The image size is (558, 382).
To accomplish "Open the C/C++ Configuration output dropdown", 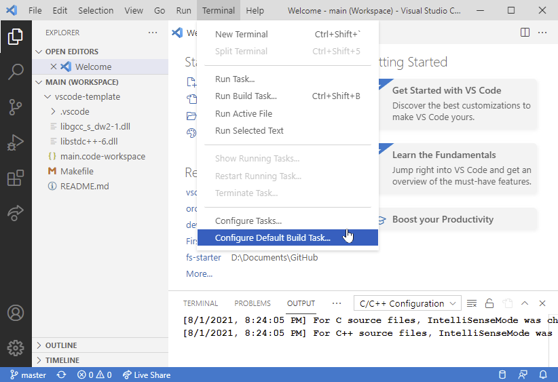I will pos(407,303).
